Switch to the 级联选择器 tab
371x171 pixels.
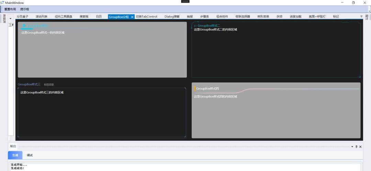(243, 16)
